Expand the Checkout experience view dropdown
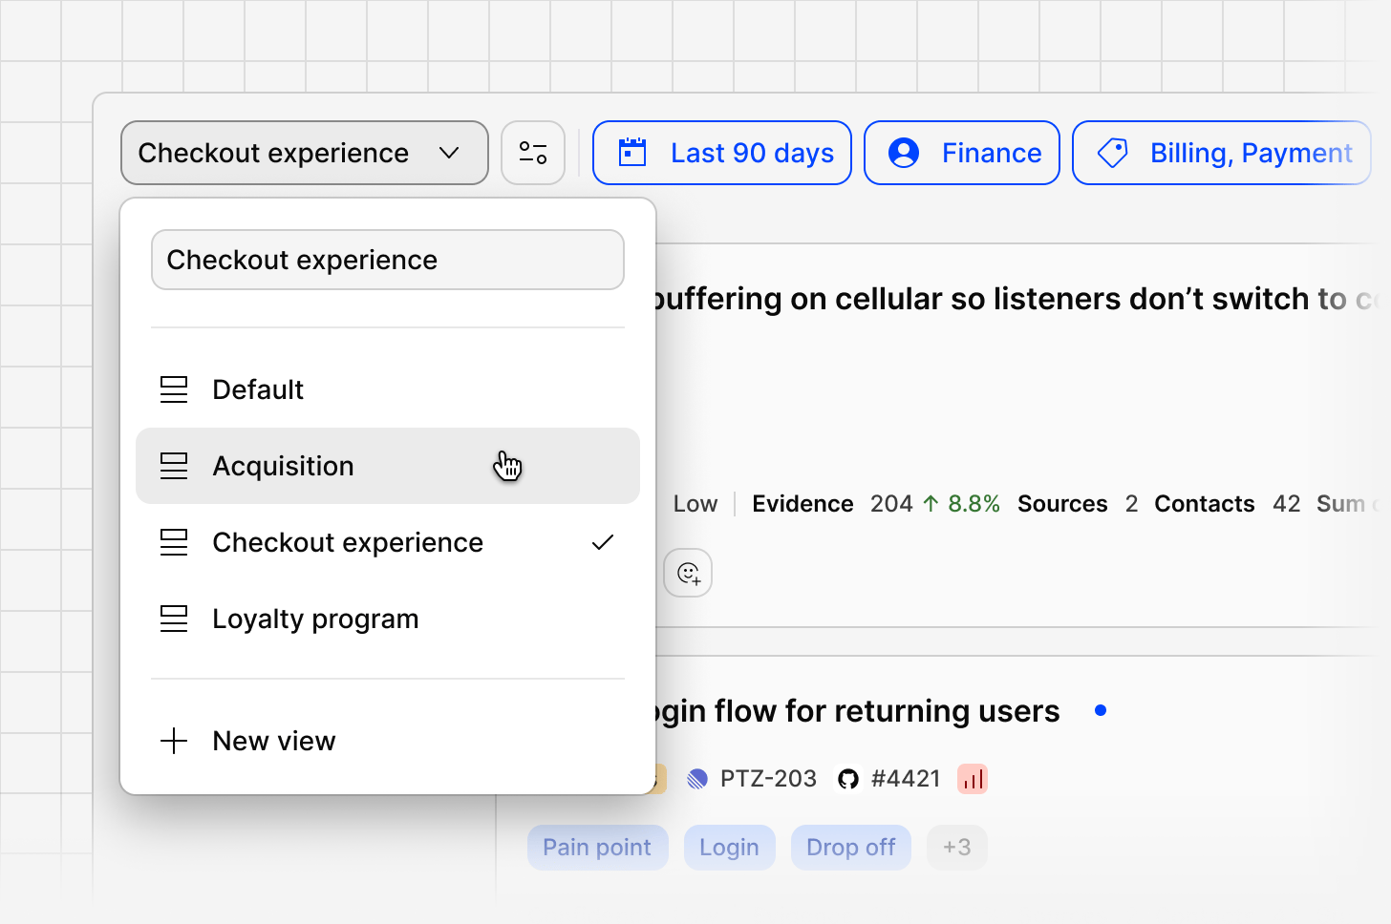1391x924 pixels. point(305,153)
